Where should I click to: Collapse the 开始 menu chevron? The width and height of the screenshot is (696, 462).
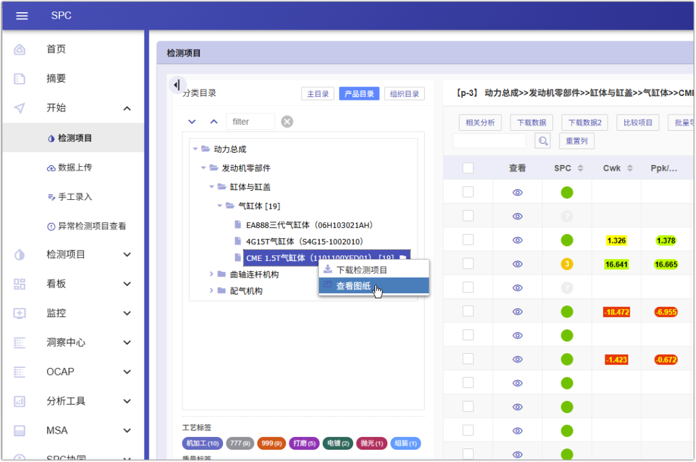click(x=127, y=108)
